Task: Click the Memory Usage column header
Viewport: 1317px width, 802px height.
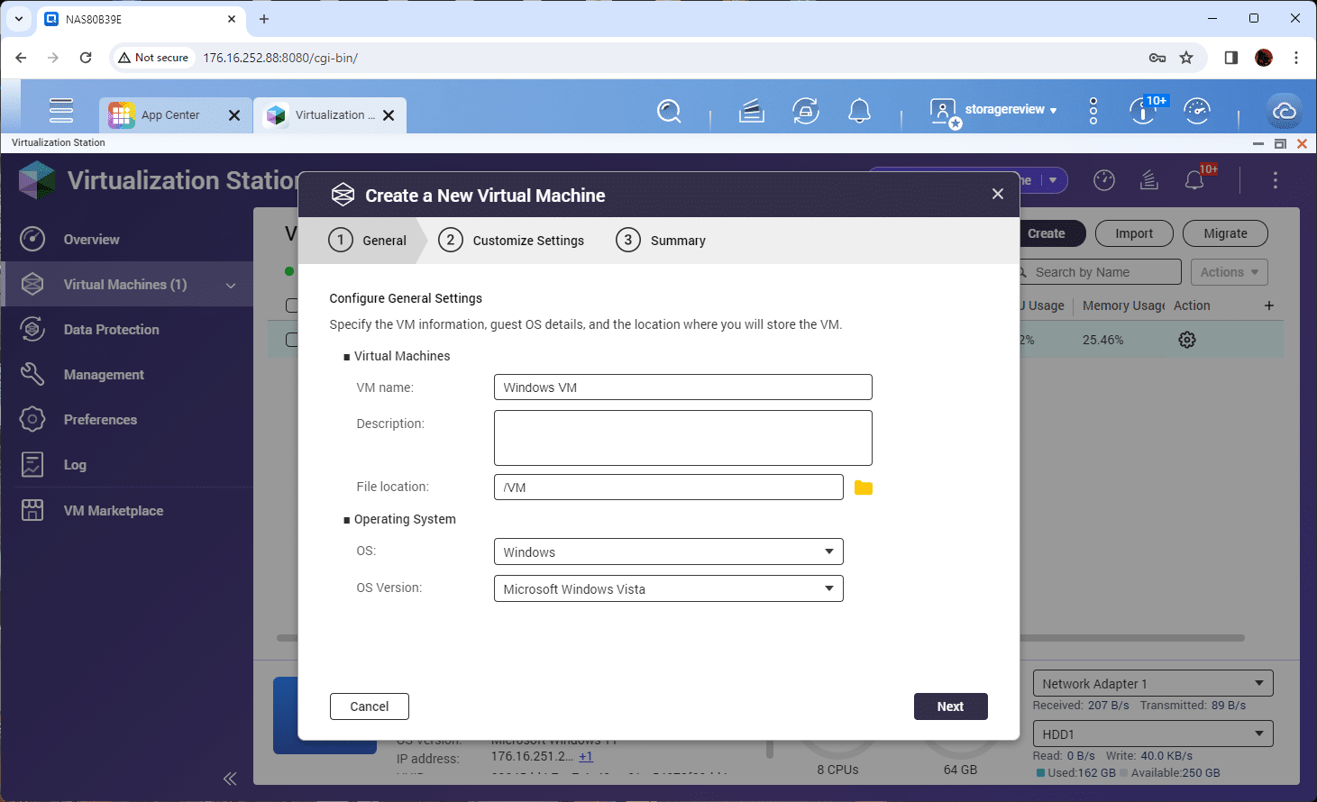Action: pyautogui.click(x=1123, y=305)
